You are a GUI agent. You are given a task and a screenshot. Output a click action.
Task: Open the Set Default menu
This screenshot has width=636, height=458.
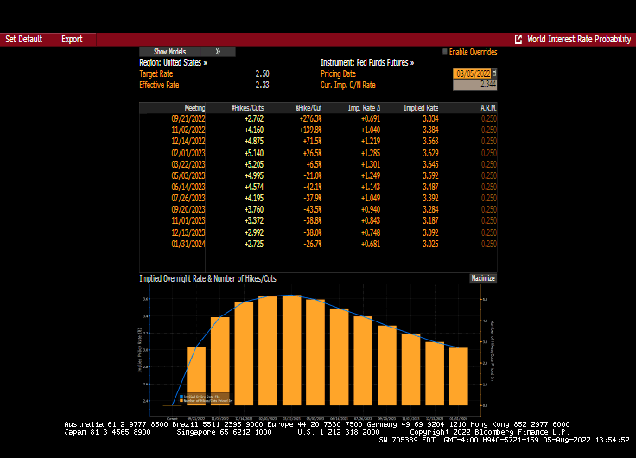[x=24, y=40]
